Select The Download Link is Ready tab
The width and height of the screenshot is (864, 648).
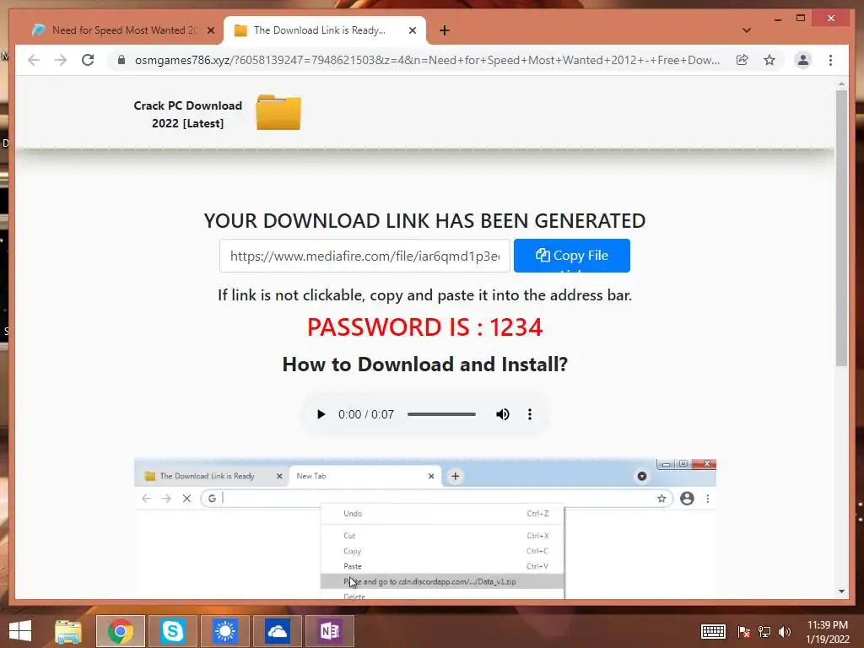[325, 30]
